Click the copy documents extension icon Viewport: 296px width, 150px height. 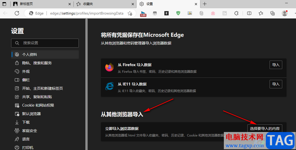tap(201, 13)
